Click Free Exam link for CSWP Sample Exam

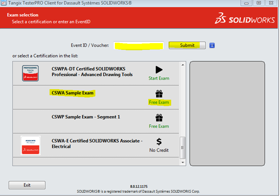point(159,126)
